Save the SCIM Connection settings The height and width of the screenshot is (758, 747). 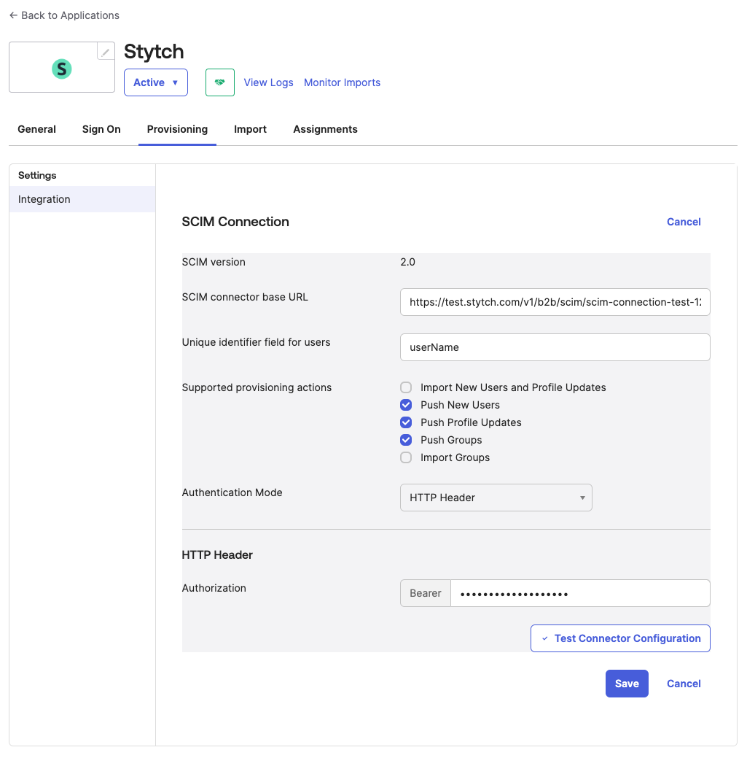(x=627, y=684)
